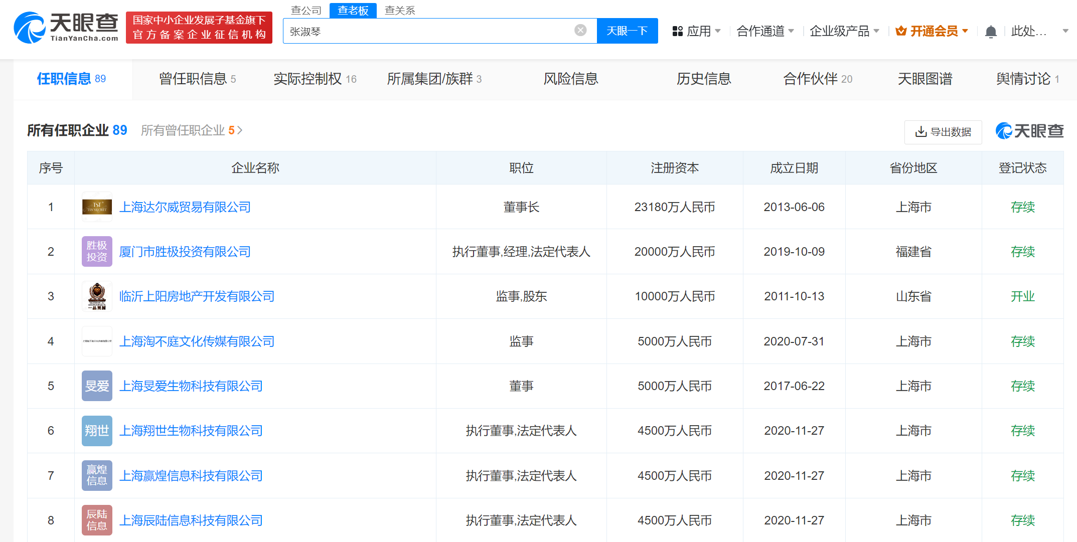Click the 福建省 region cell
The height and width of the screenshot is (542, 1077).
[913, 251]
